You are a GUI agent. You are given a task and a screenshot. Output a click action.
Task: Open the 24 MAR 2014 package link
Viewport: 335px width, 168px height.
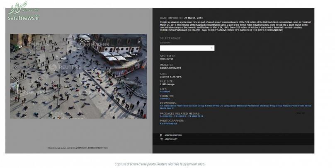196,116
